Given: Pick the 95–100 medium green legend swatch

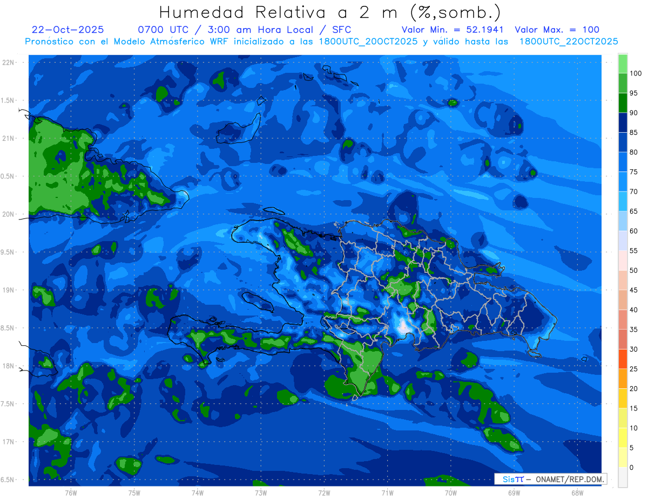Looking at the screenshot, I should click(623, 83).
